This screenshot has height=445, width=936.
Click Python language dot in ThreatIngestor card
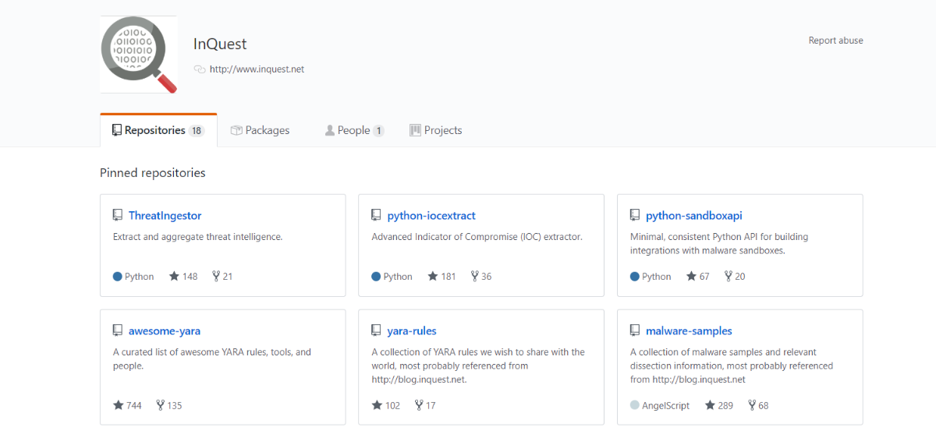point(118,277)
